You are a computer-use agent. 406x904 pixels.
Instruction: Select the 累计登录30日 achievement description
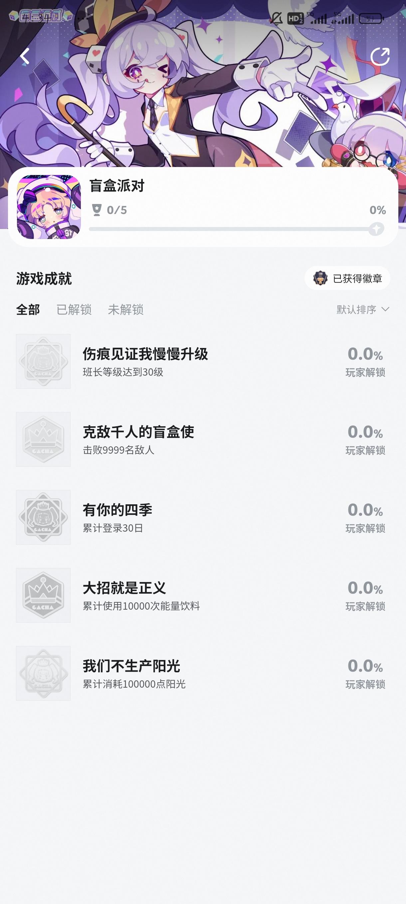click(x=113, y=528)
